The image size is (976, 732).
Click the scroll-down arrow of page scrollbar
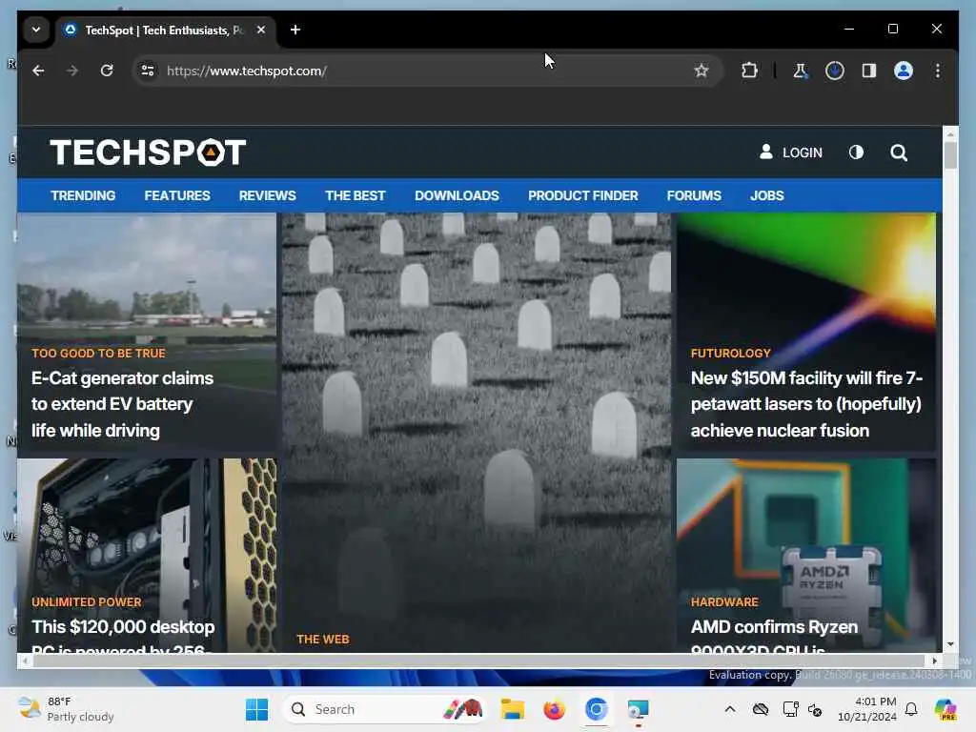(x=950, y=644)
